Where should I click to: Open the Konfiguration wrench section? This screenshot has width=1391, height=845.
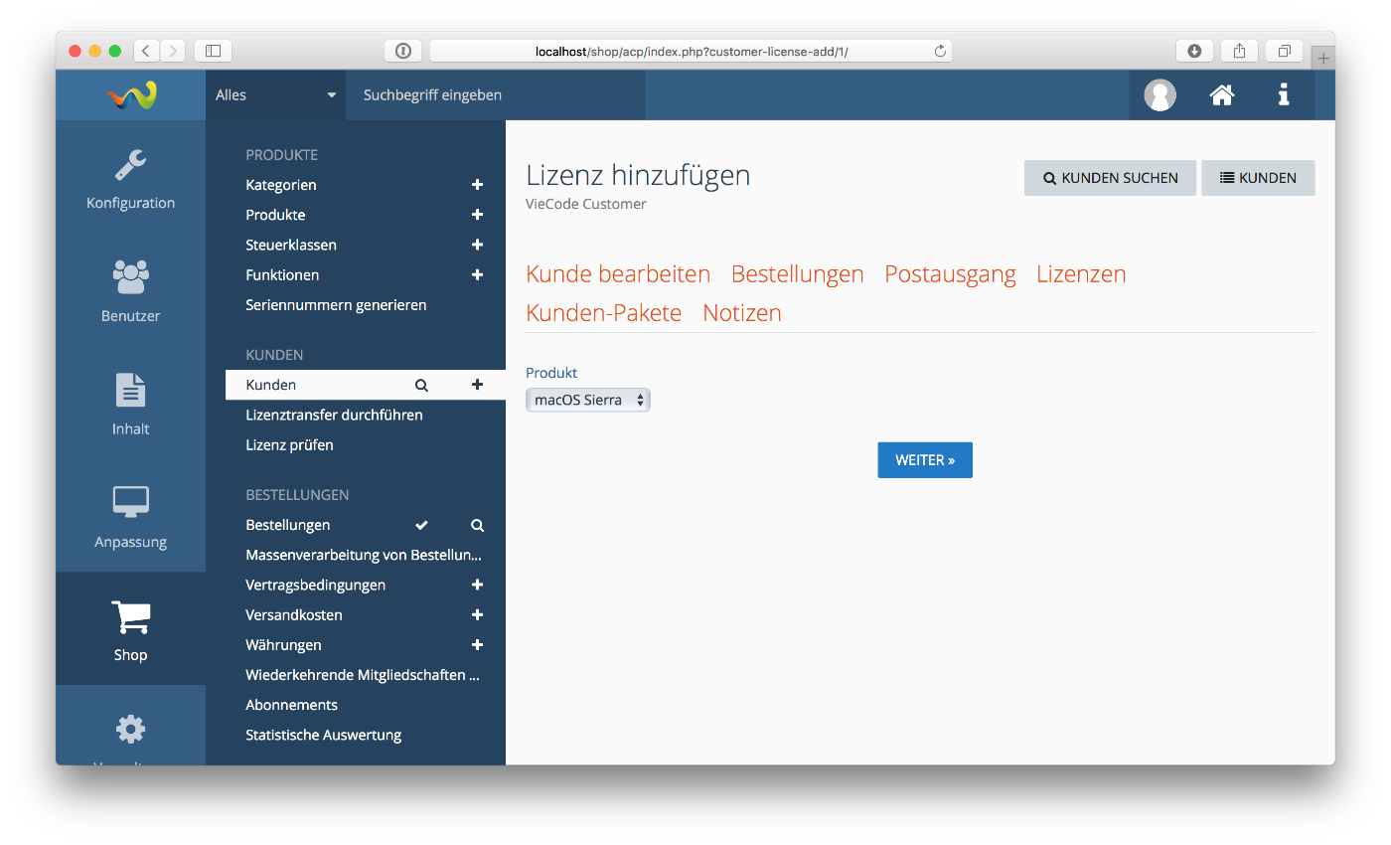[130, 178]
